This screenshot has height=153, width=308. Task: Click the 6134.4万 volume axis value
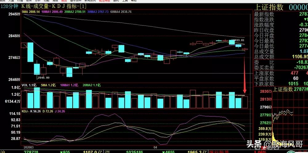[13, 101]
